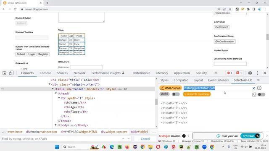Click the 5 elements matching badge
Image resolution: width=269 pixels, height=151 pixels.
(197, 94)
